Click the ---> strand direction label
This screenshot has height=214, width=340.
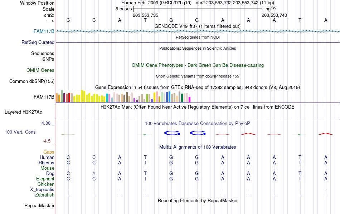click(50, 21)
